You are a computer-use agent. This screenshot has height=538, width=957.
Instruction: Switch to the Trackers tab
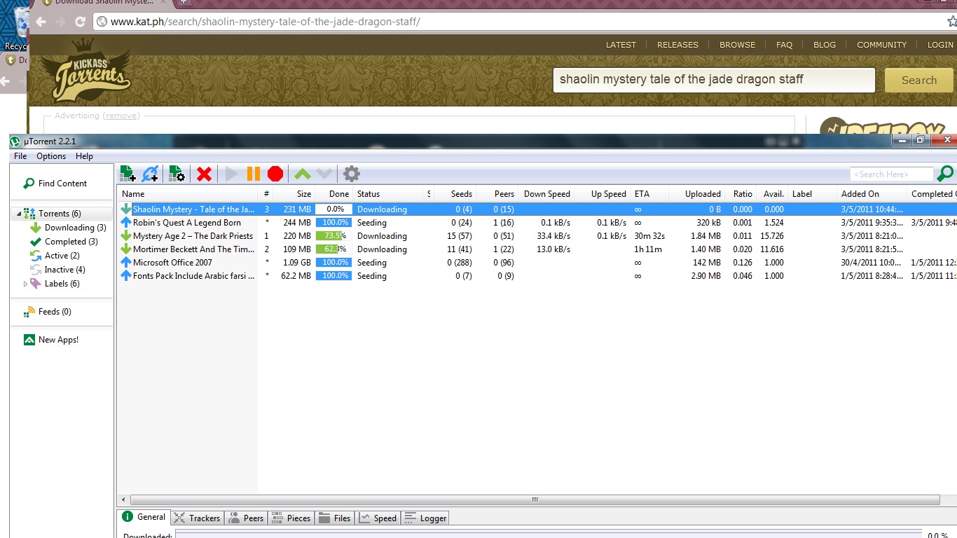pyautogui.click(x=196, y=518)
